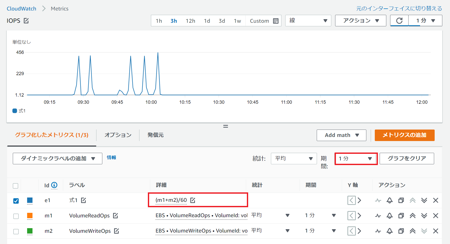Switch m1 to left Y axis
This screenshot has height=244, width=450.
352,216
